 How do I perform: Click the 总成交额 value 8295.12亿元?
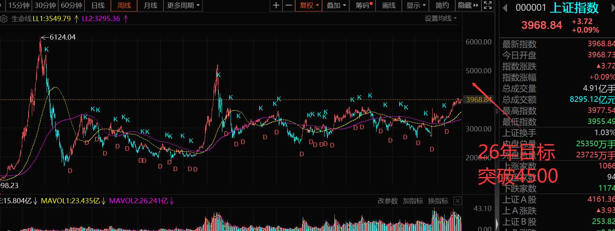[592, 99]
